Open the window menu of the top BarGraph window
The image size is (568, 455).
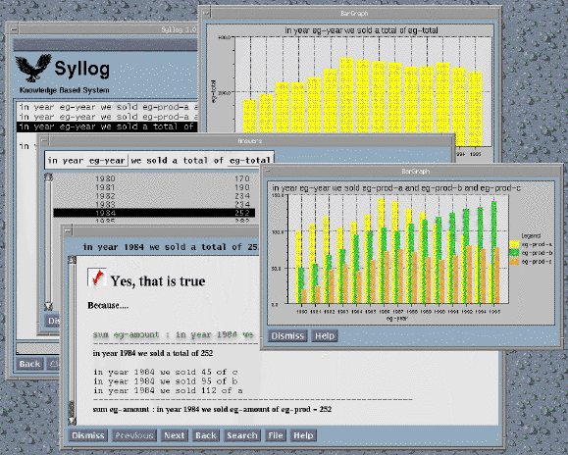[x=206, y=14]
